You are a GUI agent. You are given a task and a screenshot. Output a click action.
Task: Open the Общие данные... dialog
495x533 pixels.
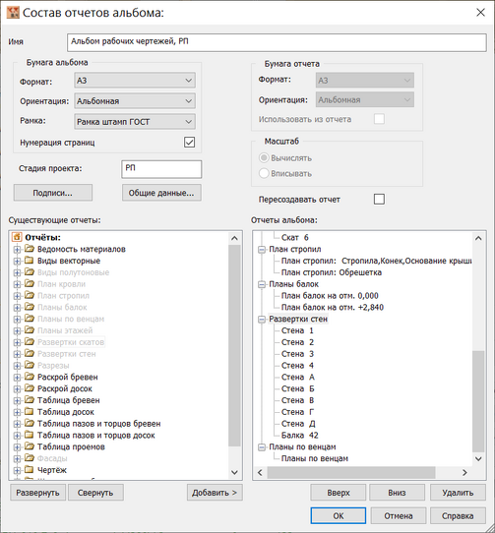point(161,193)
